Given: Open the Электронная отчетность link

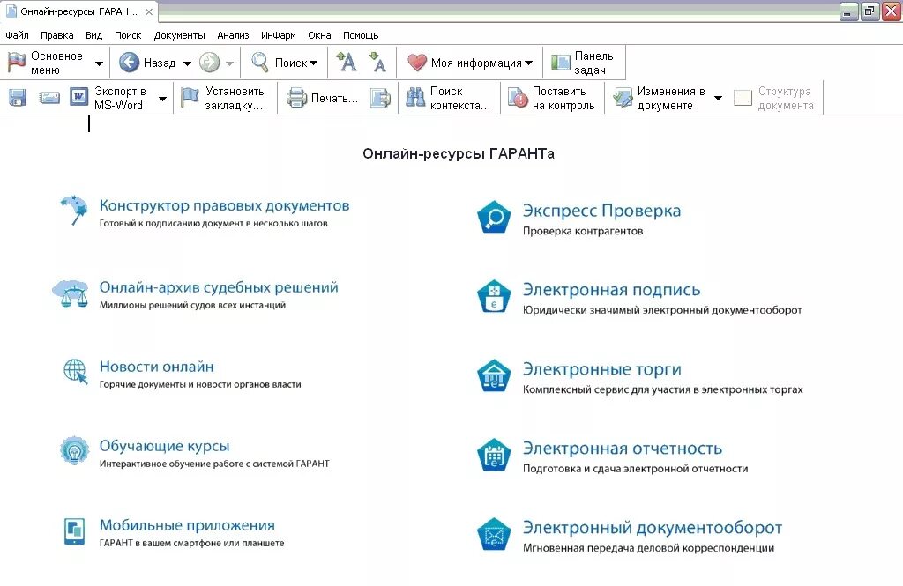Looking at the screenshot, I should 623,449.
